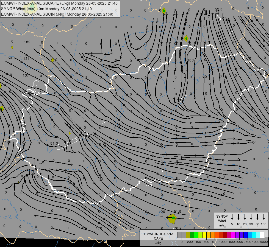269x247 pixels.
Task: Click the 600 tick label in CAPE legend
Action: 206,242
